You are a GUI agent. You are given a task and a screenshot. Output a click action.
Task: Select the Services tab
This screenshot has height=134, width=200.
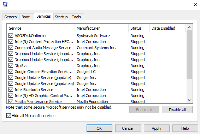coord(43,16)
